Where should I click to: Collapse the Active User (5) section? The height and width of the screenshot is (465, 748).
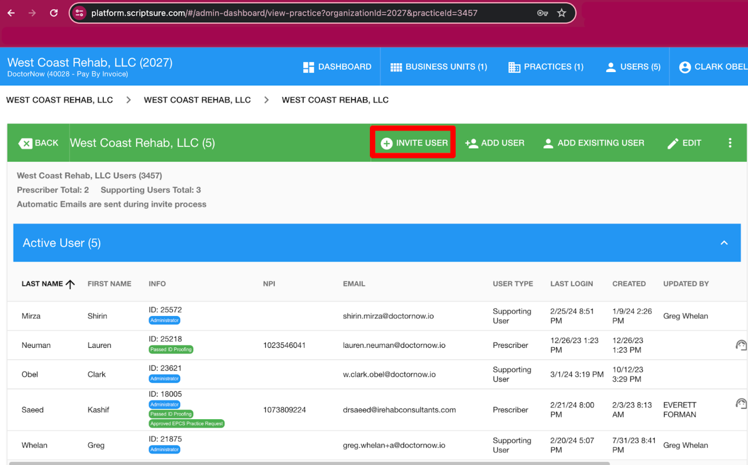[724, 243]
